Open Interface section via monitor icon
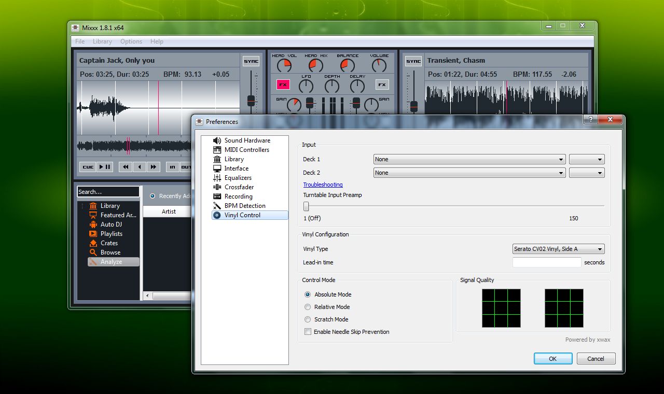Viewport: 664px width, 394px height. (217, 168)
